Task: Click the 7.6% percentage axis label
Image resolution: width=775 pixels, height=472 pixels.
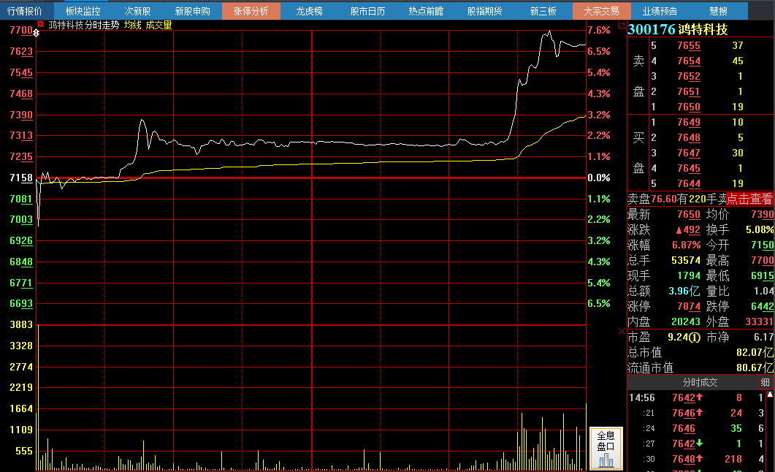Action: pos(598,30)
